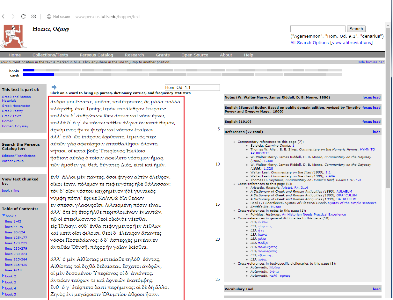This screenshot has height=300, width=393.
Task: Open the browser tab grid icon
Action: click(x=33, y=17)
